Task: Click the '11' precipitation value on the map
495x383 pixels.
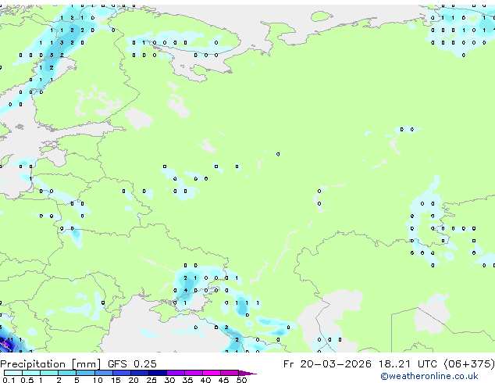Action: click(10, 340)
